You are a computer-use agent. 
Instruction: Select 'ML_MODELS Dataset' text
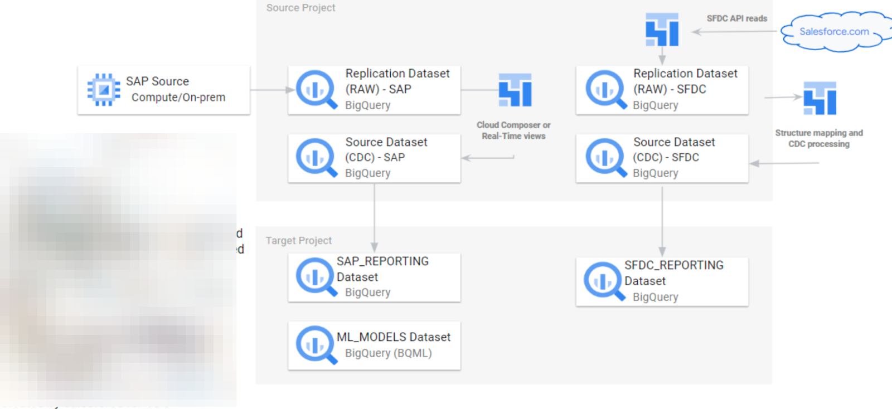[394, 337]
